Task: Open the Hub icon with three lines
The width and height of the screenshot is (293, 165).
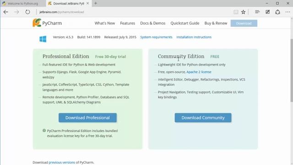Action: point(257,12)
